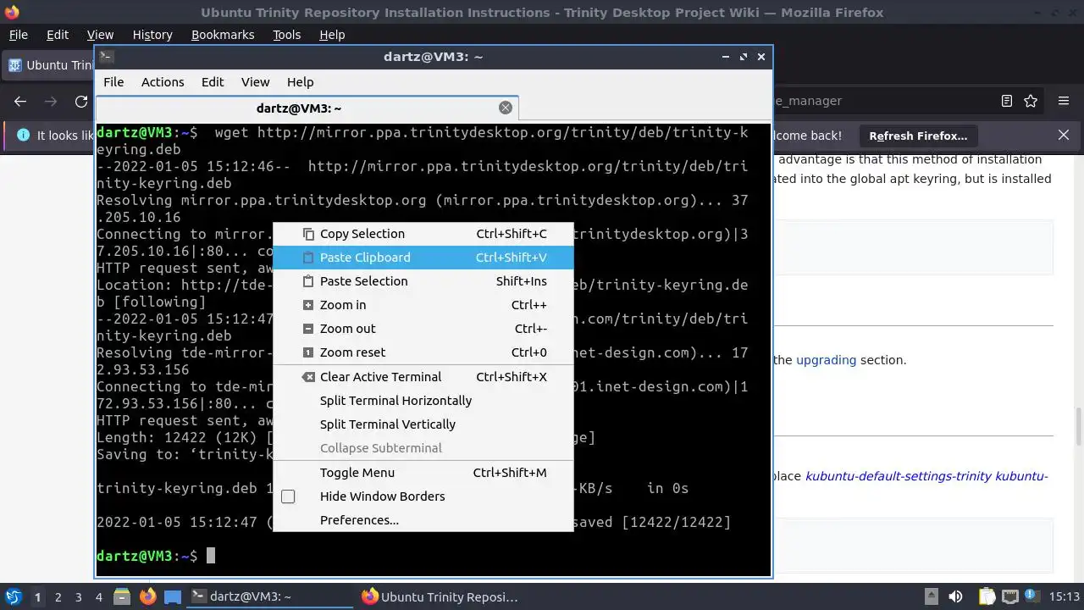Click show desktop icon in panel

click(173, 596)
